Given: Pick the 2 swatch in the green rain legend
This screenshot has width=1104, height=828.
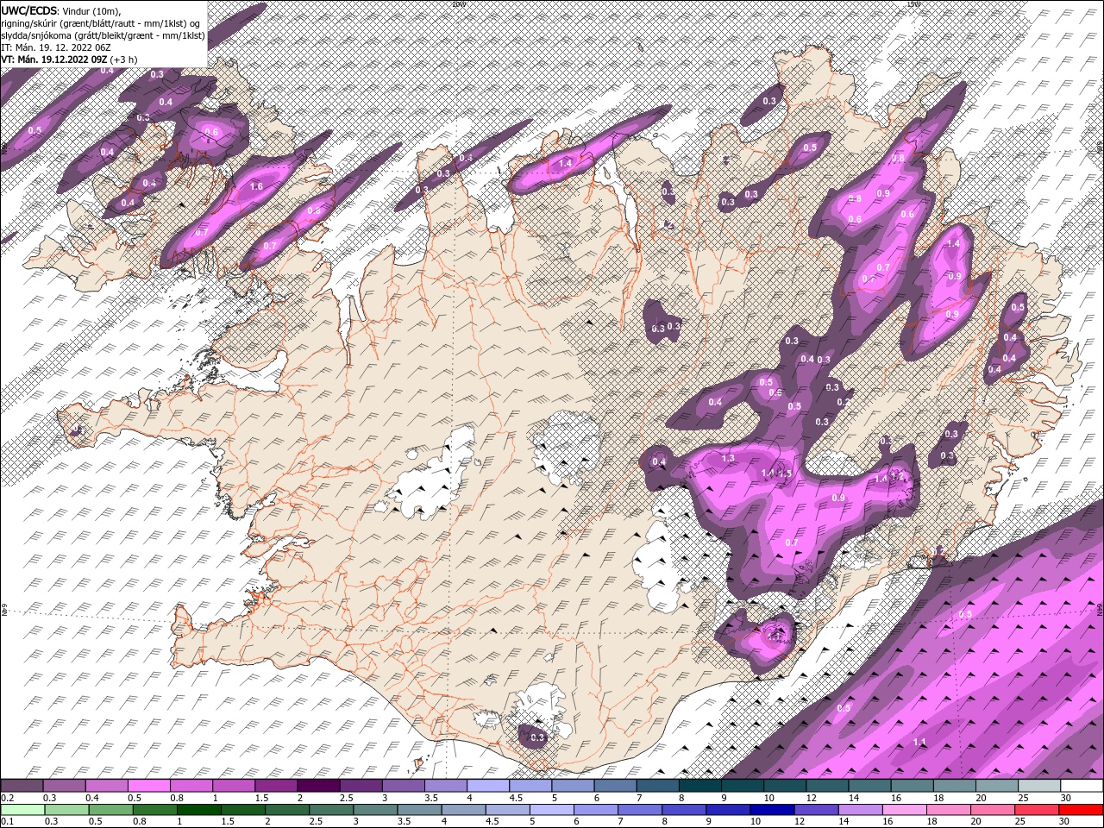Looking at the screenshot, I should click(x=287, y=810).
